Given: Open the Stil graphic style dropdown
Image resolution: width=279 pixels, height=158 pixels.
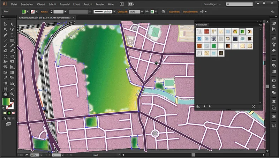Looking at the screenshot, I should [156, 12].
